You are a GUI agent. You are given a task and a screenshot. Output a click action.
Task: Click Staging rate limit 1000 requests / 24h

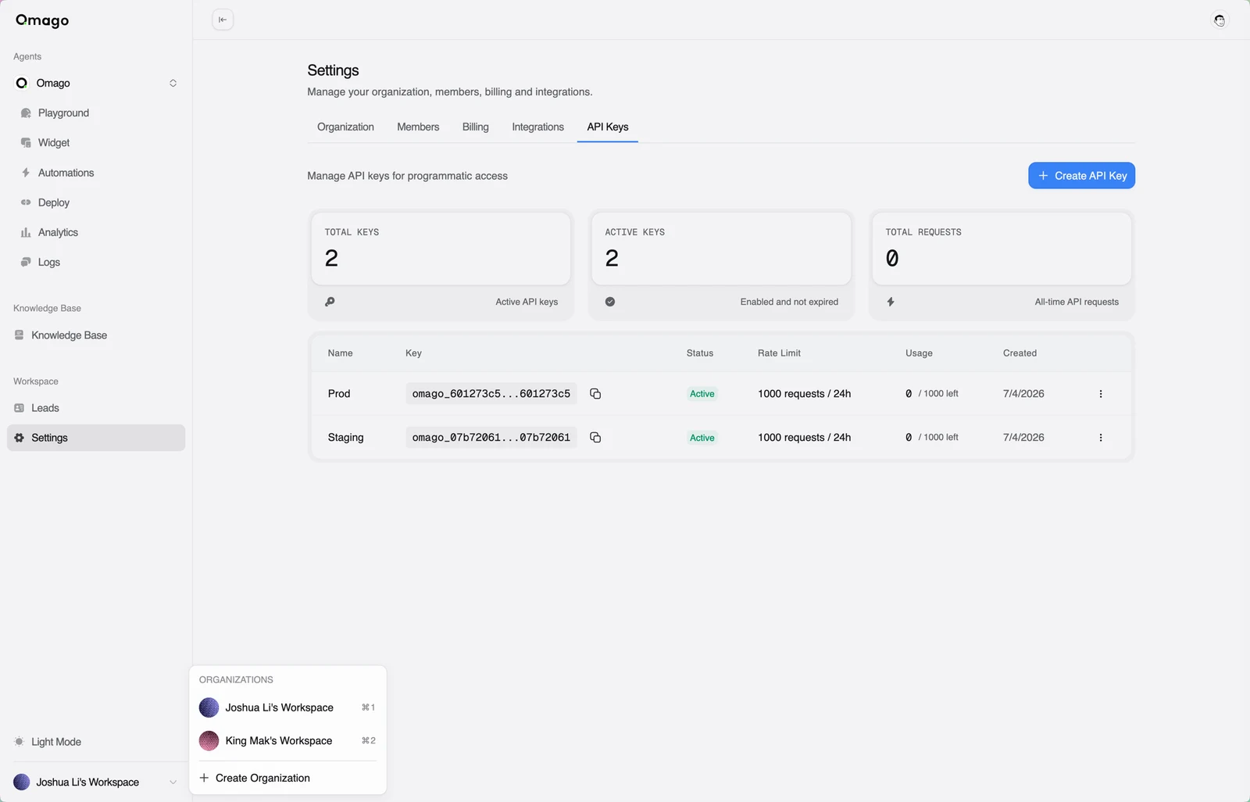point(804,438)
